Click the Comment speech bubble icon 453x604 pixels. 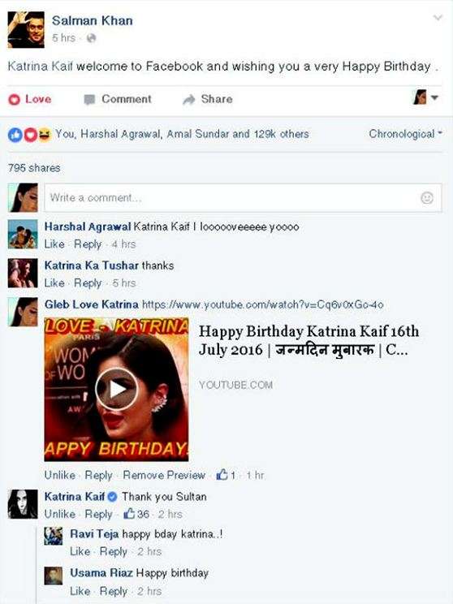click(x=89, y=100)
